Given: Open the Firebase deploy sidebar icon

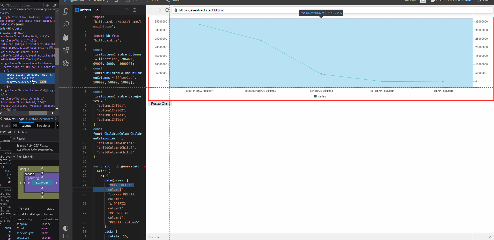Looking at the screenshot, I should 66,37.
